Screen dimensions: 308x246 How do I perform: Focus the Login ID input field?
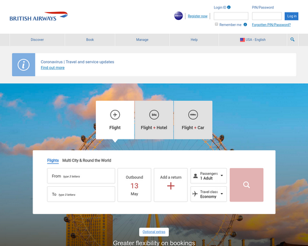point(231,16)
